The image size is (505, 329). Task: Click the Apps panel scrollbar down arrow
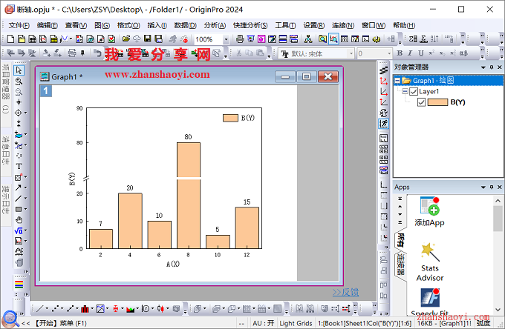point(498,310)
